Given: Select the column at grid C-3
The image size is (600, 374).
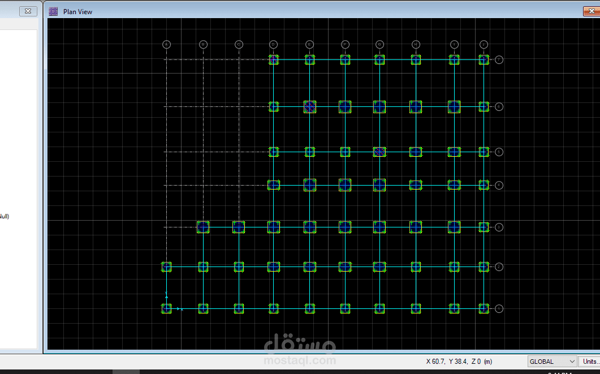Looking at the screenshot, I should click(x=239, y=227).
